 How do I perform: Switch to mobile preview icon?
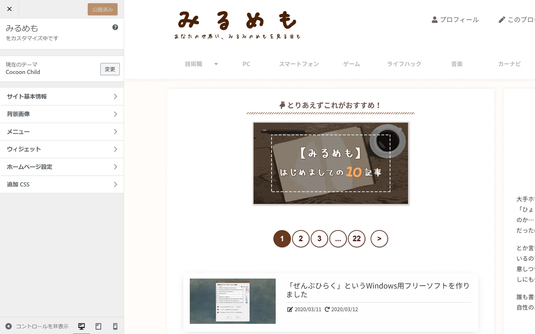[115, 326]
